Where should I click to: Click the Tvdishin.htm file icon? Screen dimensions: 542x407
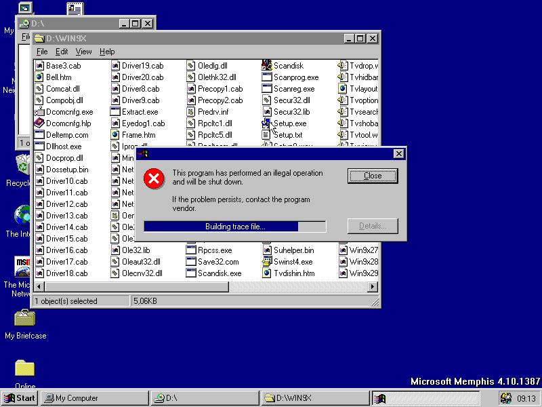click(267, 273)
